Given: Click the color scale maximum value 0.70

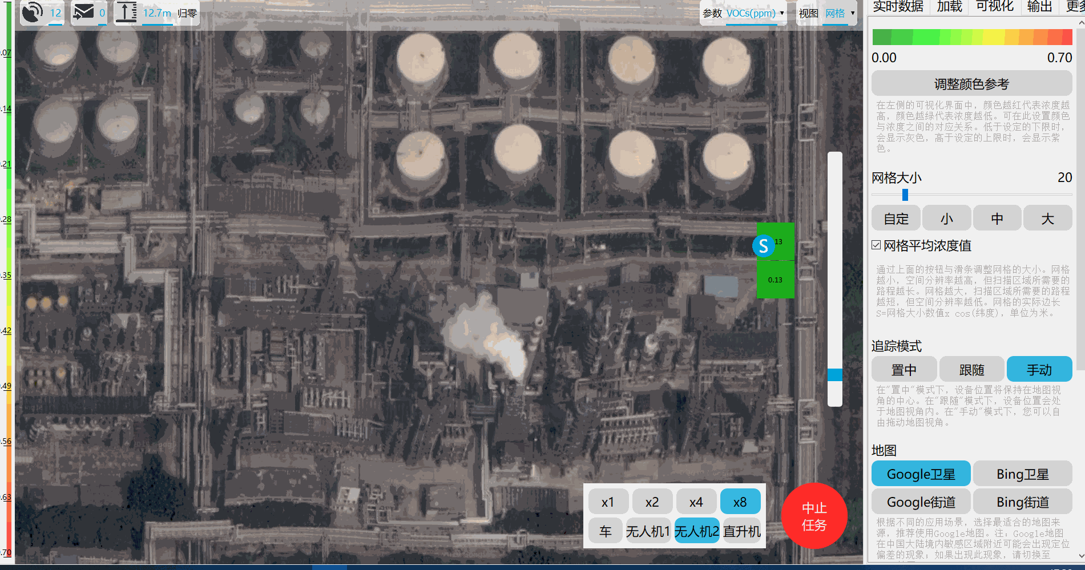Looking at the screenshot, I should point(1059,58).
